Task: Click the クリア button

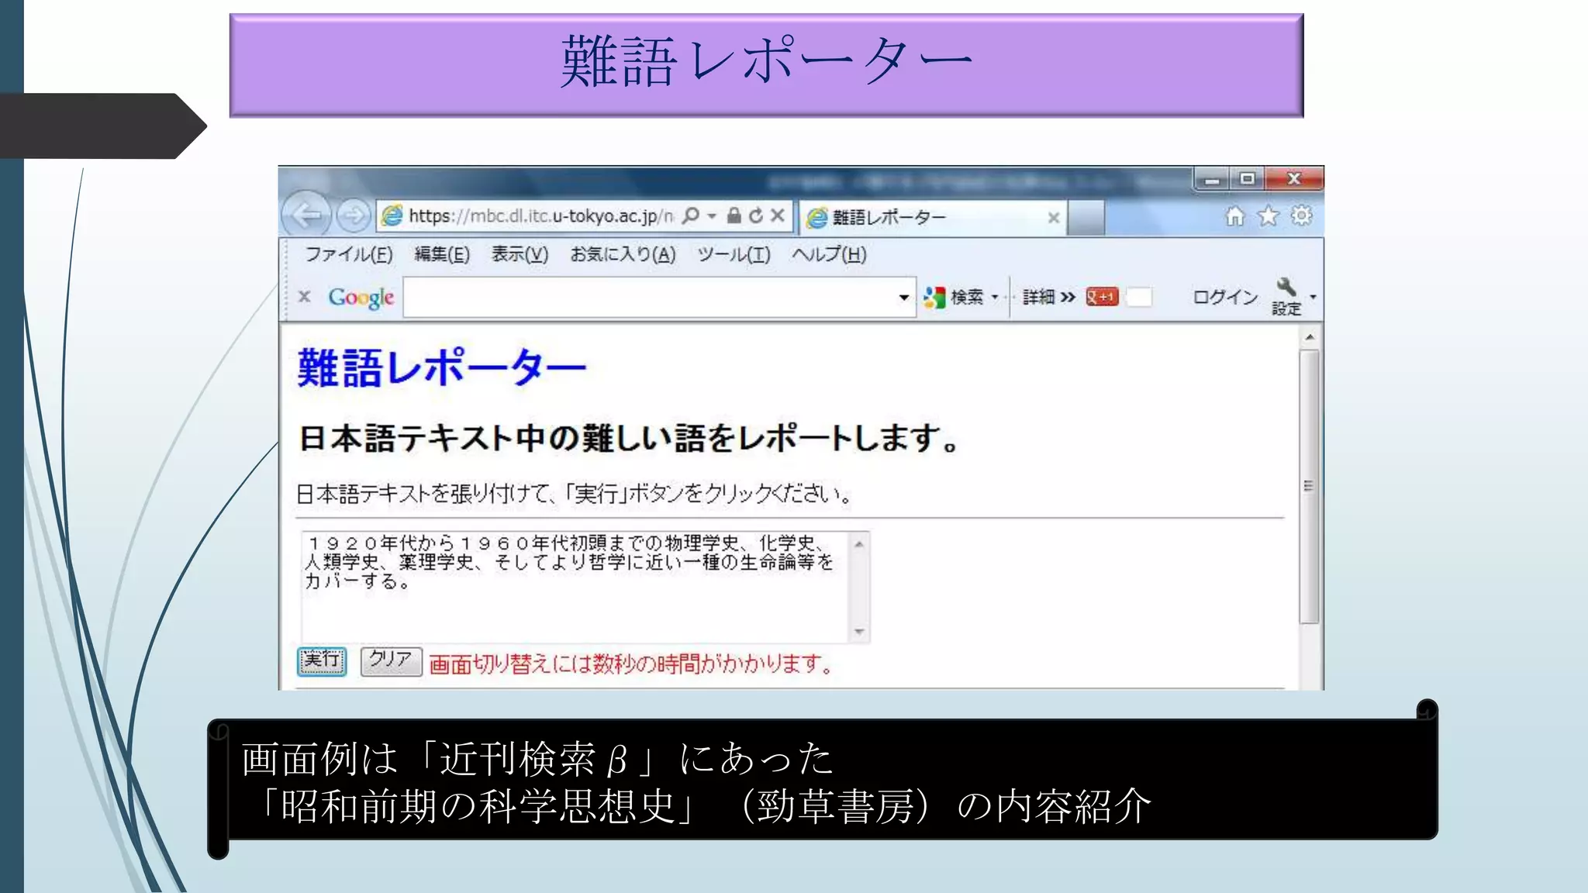Action: tap(391, 661)
